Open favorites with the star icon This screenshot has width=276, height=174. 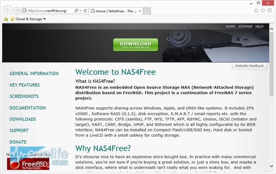[x=263, y=10]
